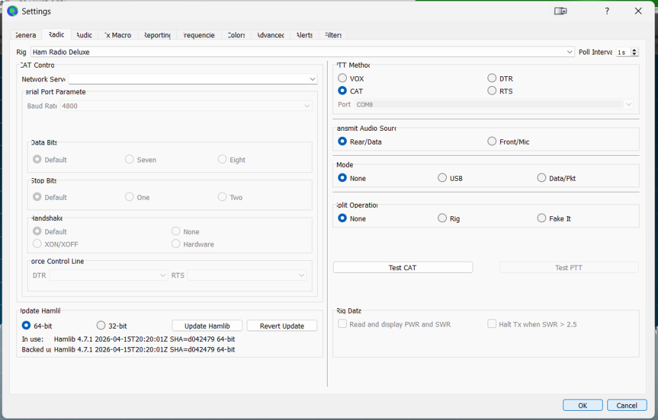The width and height of the screenshot is (658, 420).
Task: Open the DTR force control dropdown
Action: (109, 275)
